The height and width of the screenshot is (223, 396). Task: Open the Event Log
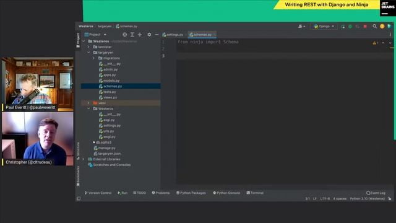(376, 193)
